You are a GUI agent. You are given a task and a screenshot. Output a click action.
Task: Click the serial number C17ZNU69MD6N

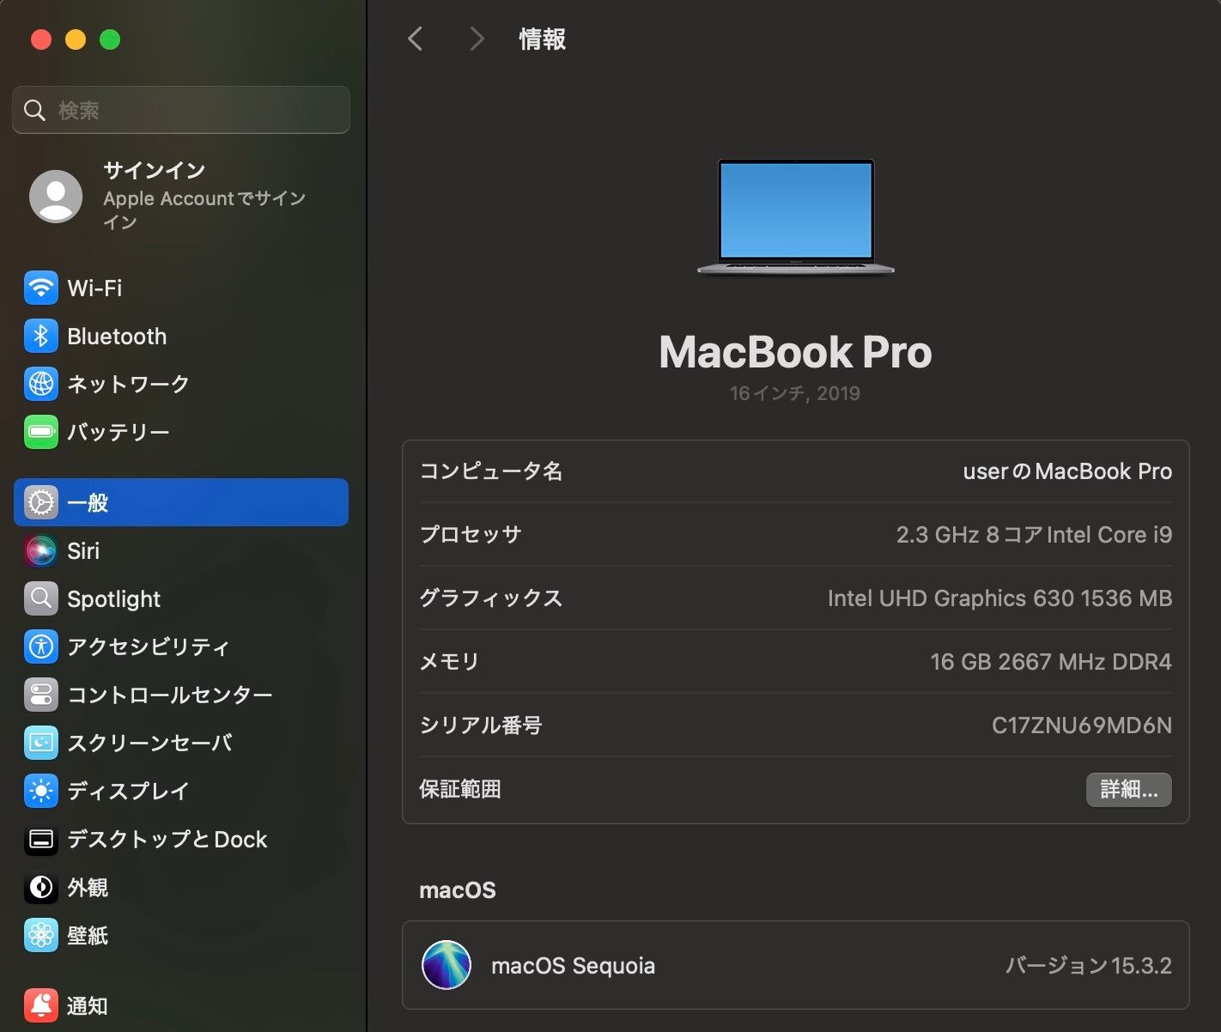tap(1082, 725)
